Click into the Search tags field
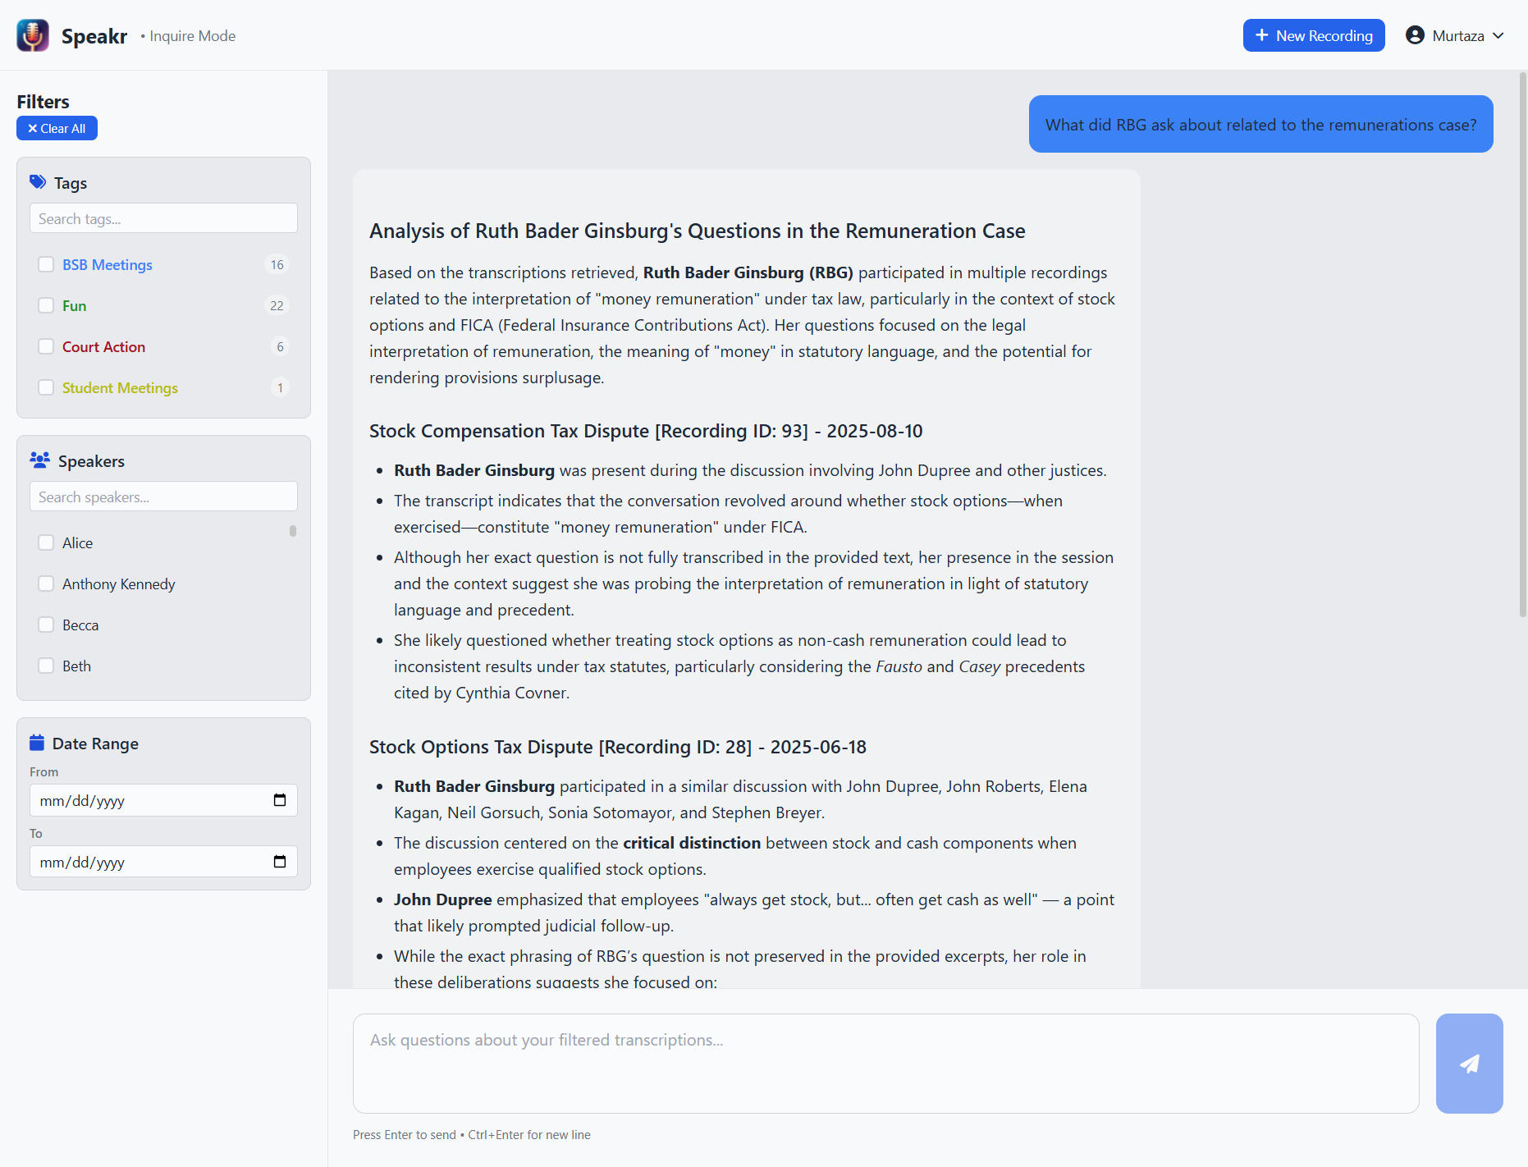1528x1167 pixels. coord(163,218)
